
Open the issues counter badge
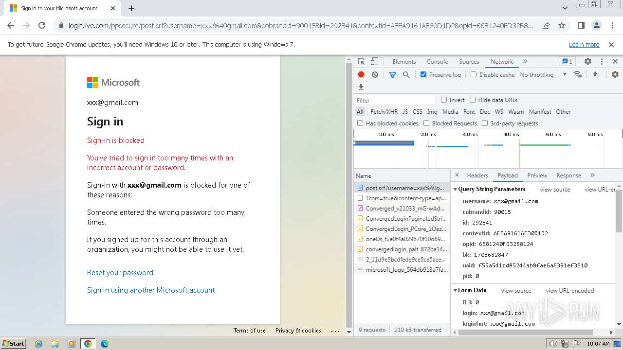point(567,62)
